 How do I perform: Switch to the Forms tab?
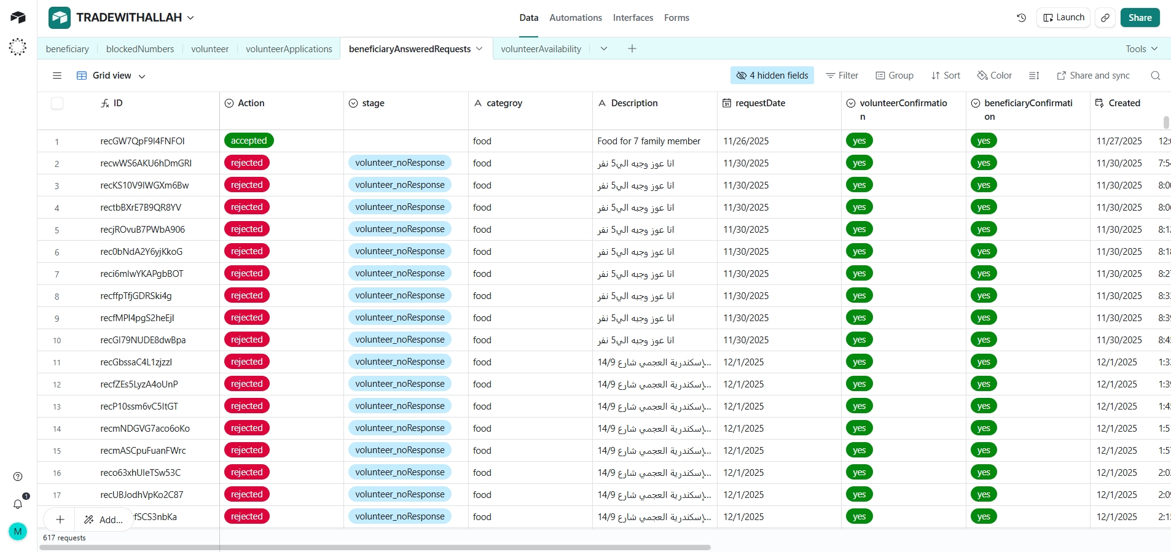[x=676, y=18]
